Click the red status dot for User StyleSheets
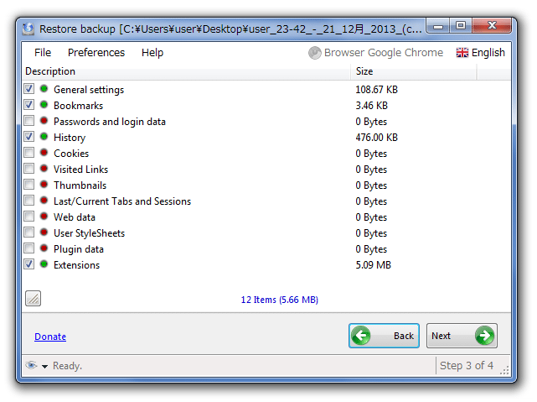This screenshot has height=402, width=537. (x=44, y=232)
